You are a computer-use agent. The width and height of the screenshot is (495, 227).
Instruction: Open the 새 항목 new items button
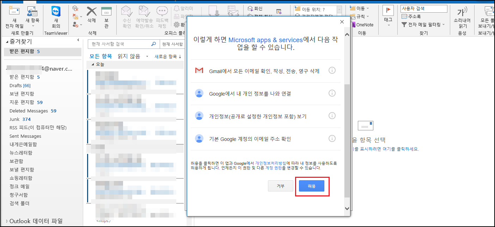click(x=32, y=17)
